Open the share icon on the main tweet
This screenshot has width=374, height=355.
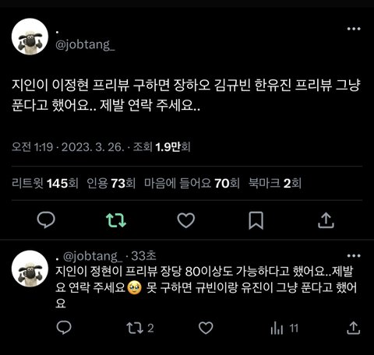pyautogui.click(x=326, y=220)
